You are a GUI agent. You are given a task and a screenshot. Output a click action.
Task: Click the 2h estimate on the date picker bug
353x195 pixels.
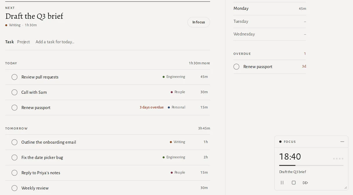(x=206, y=157)
